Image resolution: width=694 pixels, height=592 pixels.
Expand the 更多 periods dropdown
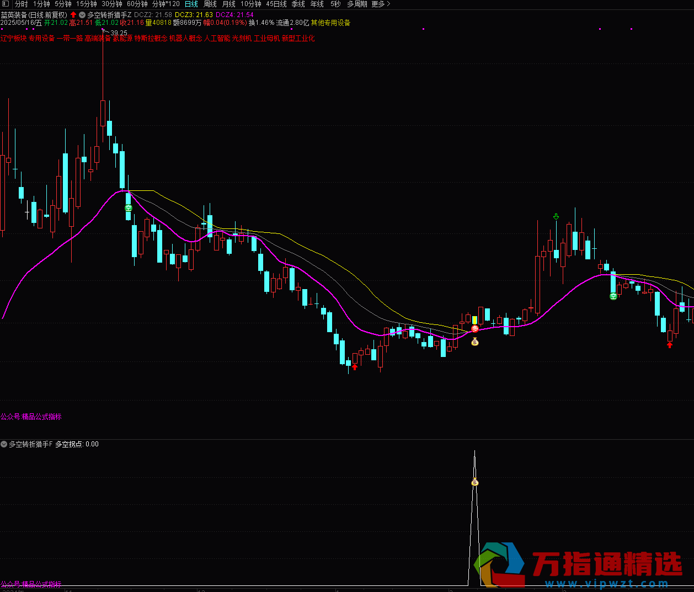381,4
